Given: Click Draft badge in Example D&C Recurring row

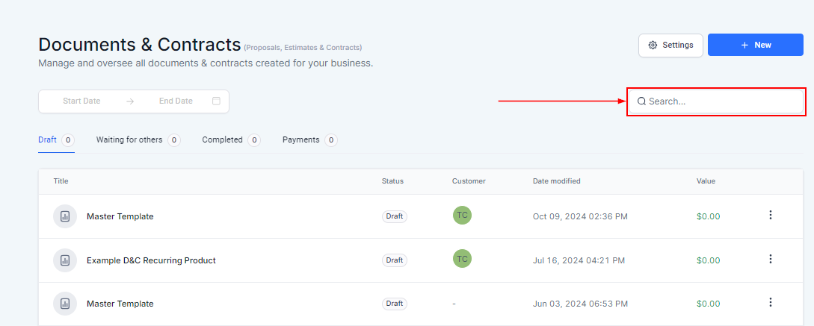Looking at the screenshot, I should point(395,260).
